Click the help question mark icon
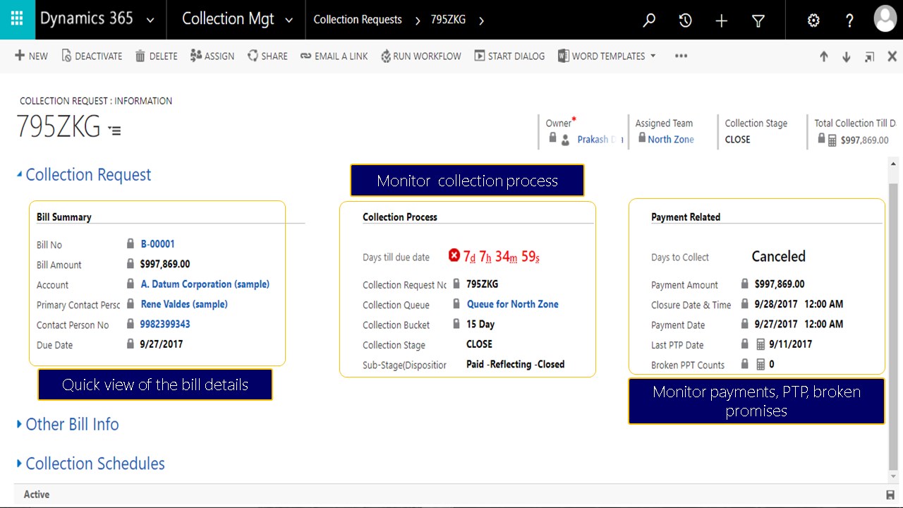 (850, 20)
